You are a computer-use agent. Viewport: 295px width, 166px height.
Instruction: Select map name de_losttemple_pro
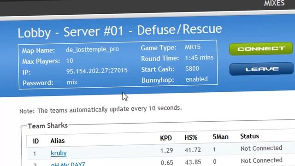point(92,49)
